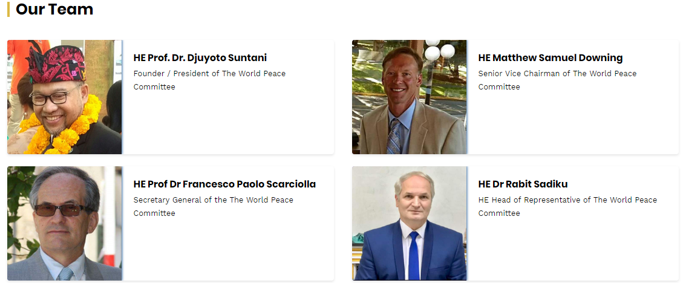Click the Our Team section heading
The image size is (683, 283).
click(x=54, y=9)
